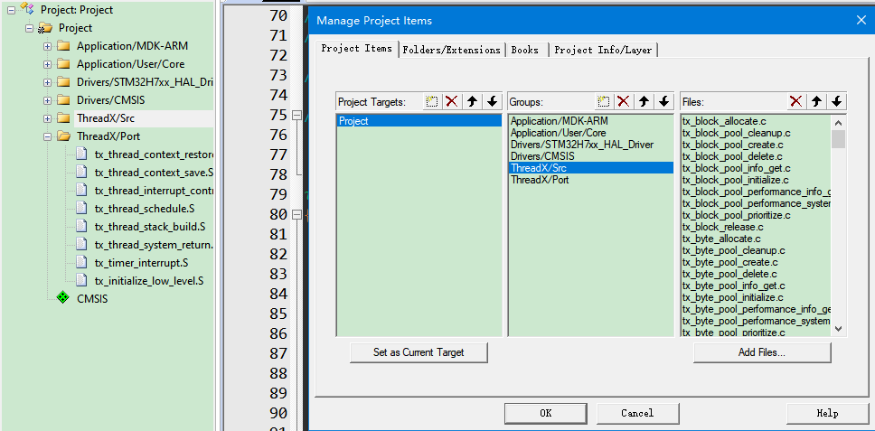Select Drivers/STM32H7xx_HAL_Driver in Groups list
The height and width of the screenshot is (431, 875).
(590, 145)
